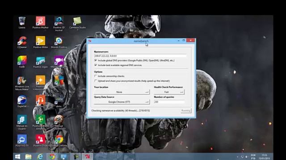Open the red Positivo people-icon desktop shortcut

41,140
